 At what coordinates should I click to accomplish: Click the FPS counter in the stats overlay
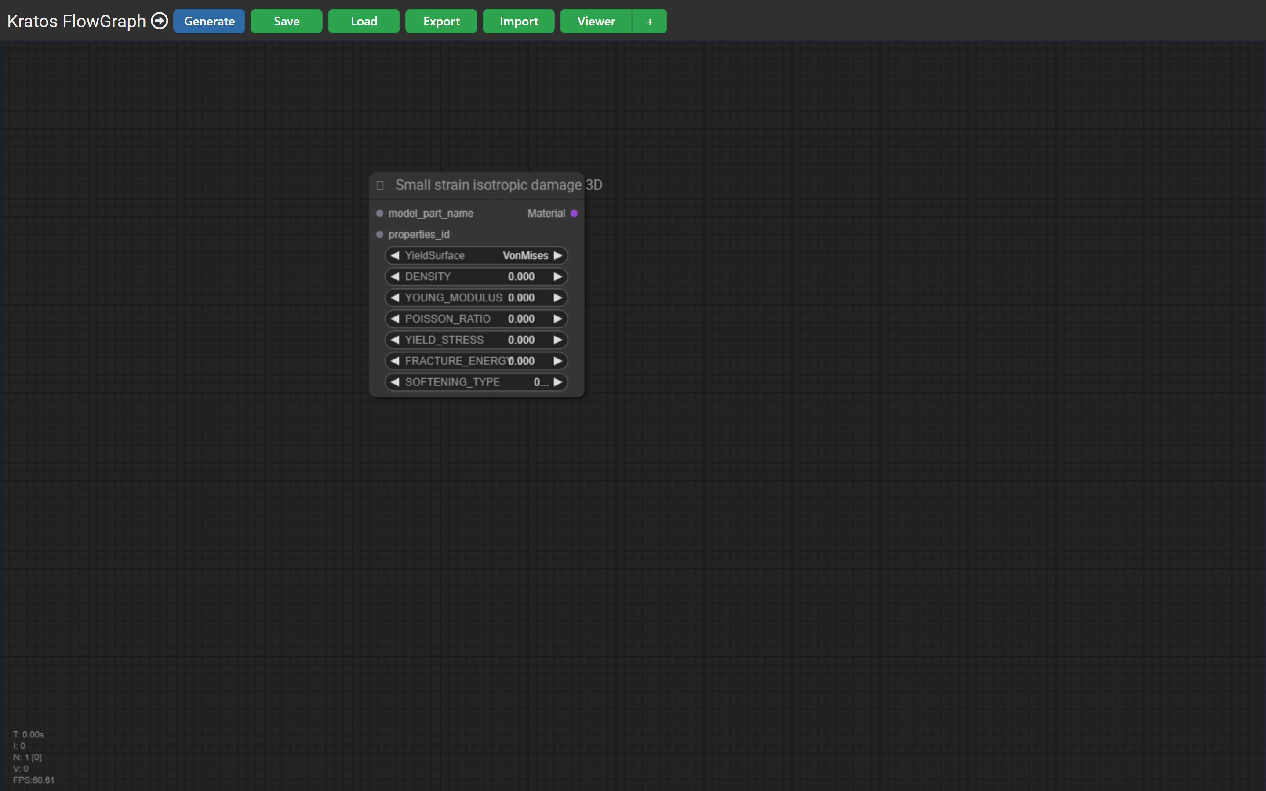point(33,780)
